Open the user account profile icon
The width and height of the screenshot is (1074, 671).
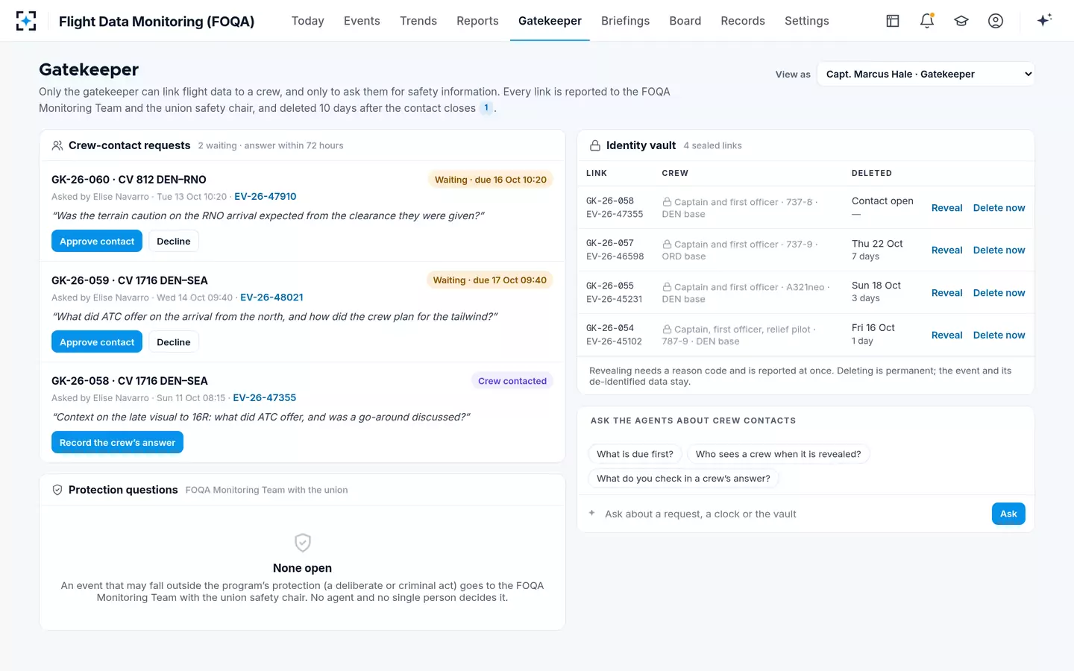coord(996,21)
